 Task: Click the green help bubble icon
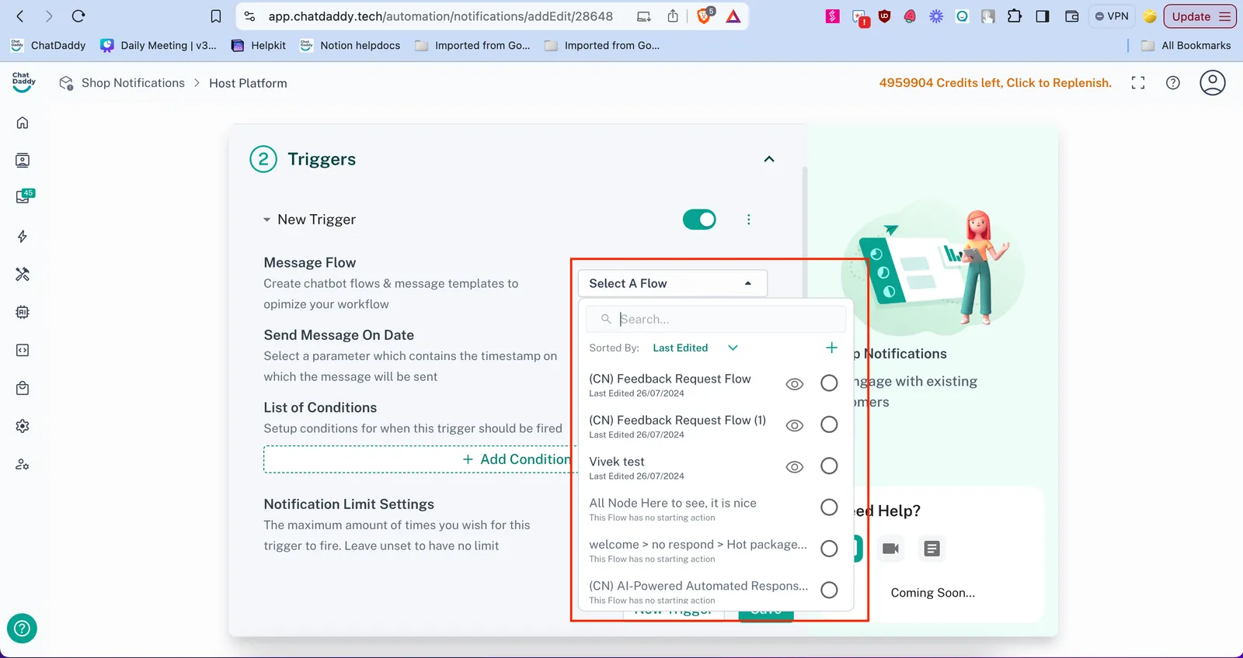pyautogui.click(x=22, y=629)
